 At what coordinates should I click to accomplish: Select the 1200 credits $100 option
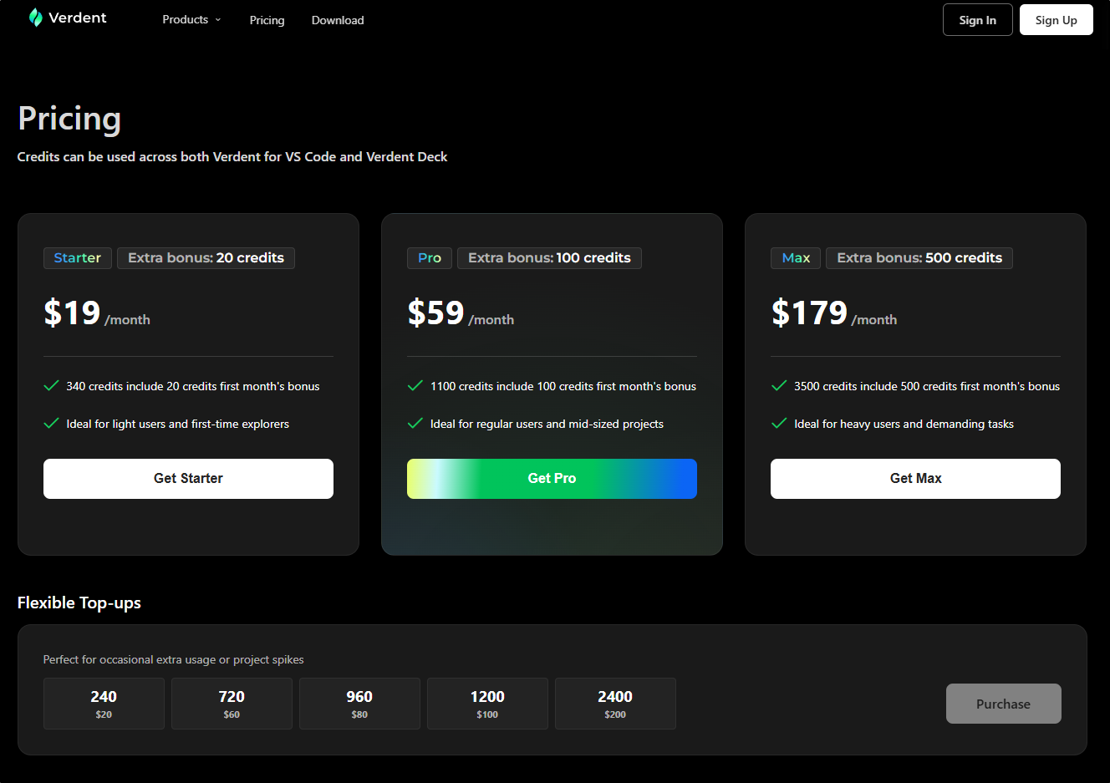point(487,704)
